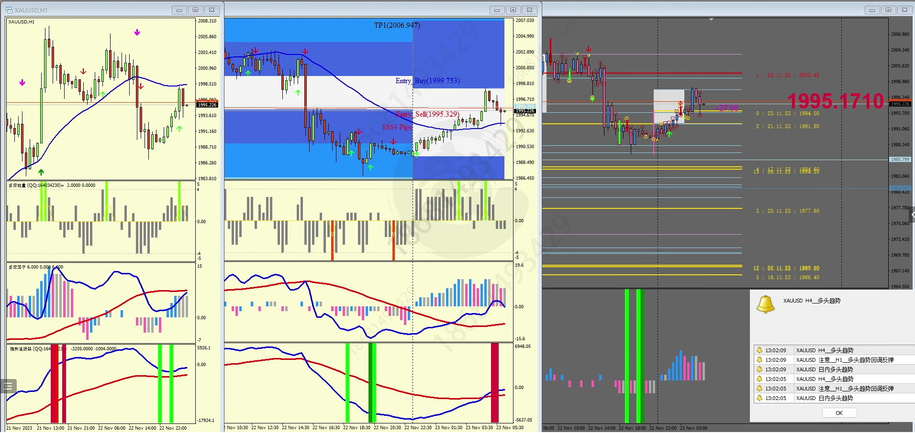Restore the dark-background chart window

pyautogui.click(x=888, y=10)
